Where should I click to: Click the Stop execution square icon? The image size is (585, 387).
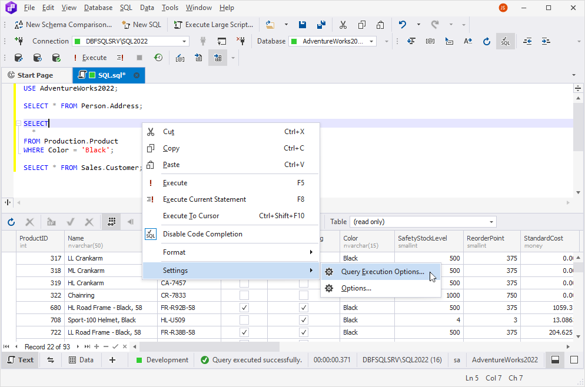coord(139,58)
